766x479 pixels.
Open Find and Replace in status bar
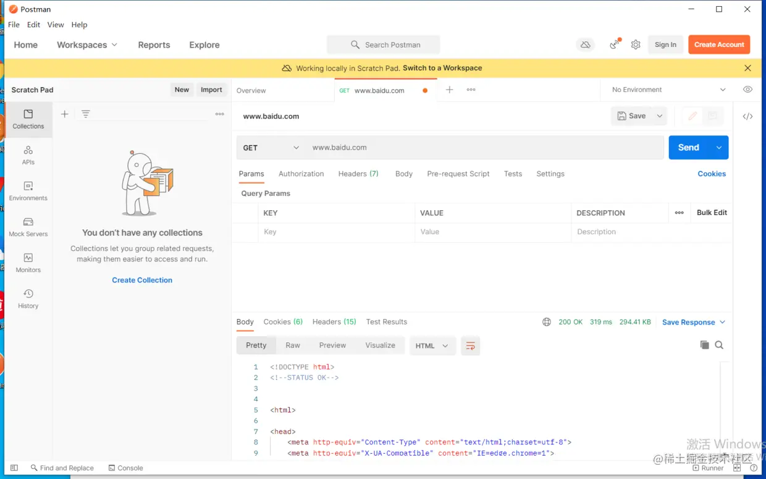click(x=62, y=468)
